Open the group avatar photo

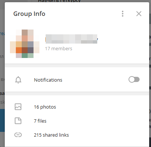25,44
